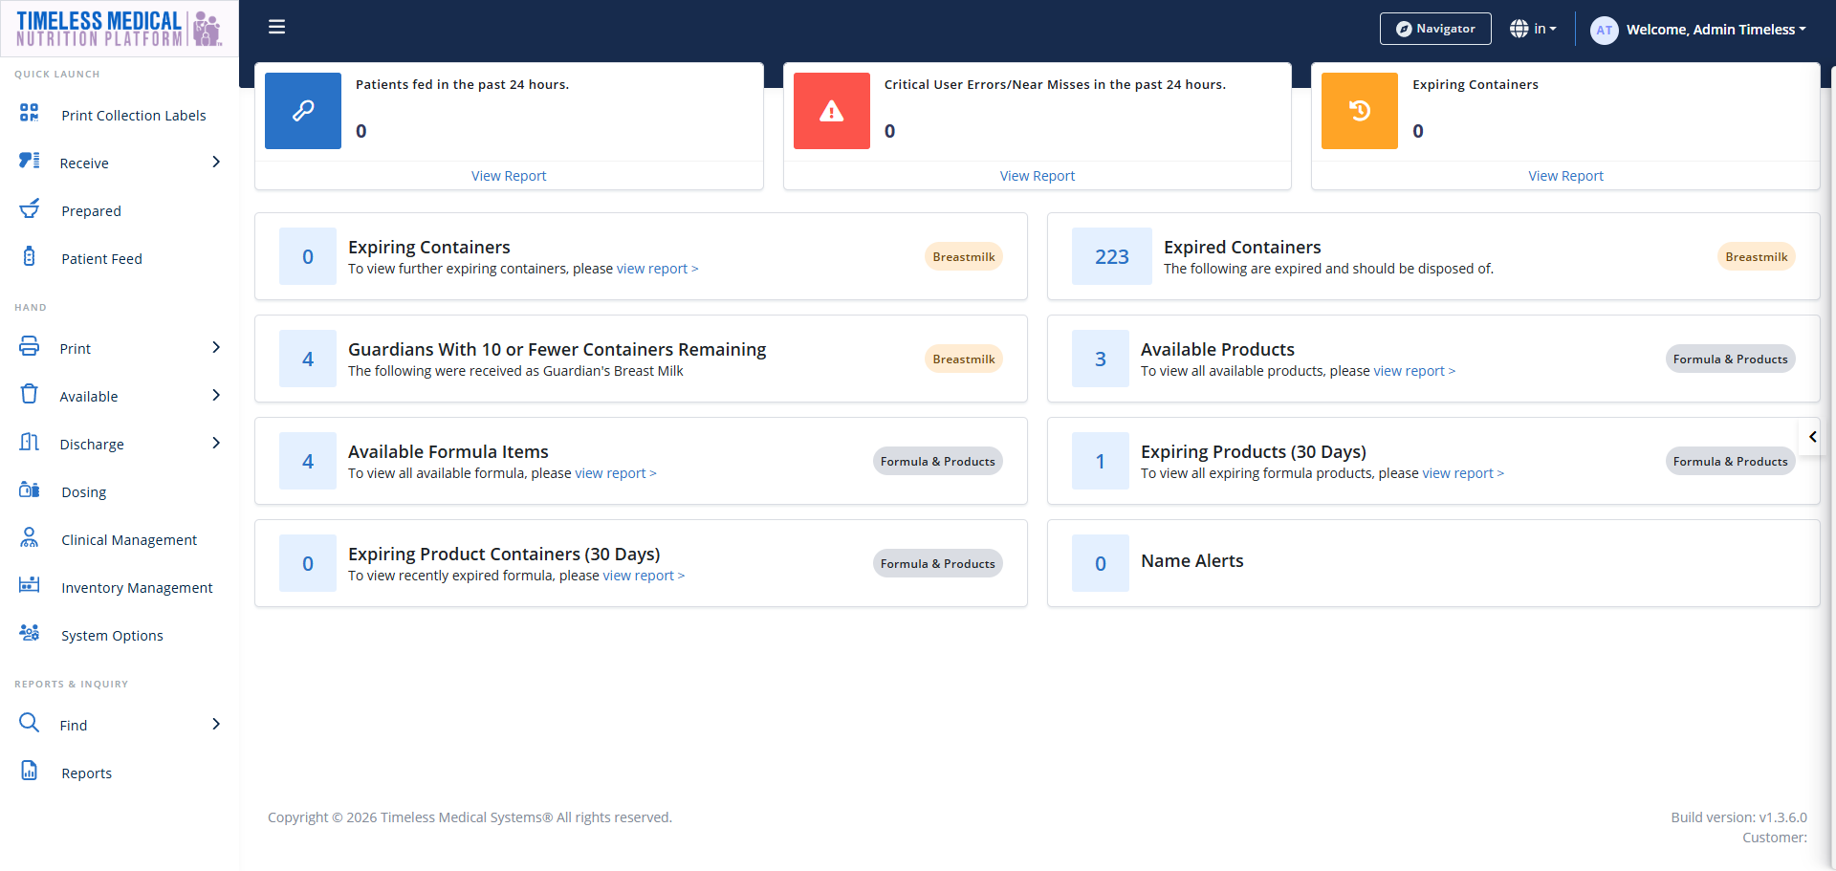Image resolution: width=1836 pixels, height=871 pixels.
Task: Open the Prepared menu item
Action: (x=91, y=211)
